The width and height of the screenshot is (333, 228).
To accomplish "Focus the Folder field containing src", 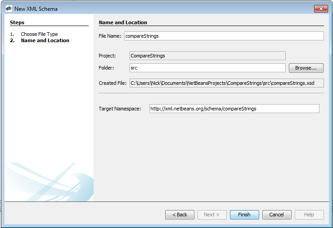I will (x=207, y=68).
